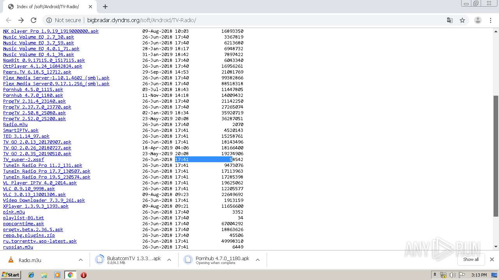Open TV GO 2.0.35_20190510.apk link
Image resolution: width=499 pixels, height=280 pixels.
tap(37, 154)
